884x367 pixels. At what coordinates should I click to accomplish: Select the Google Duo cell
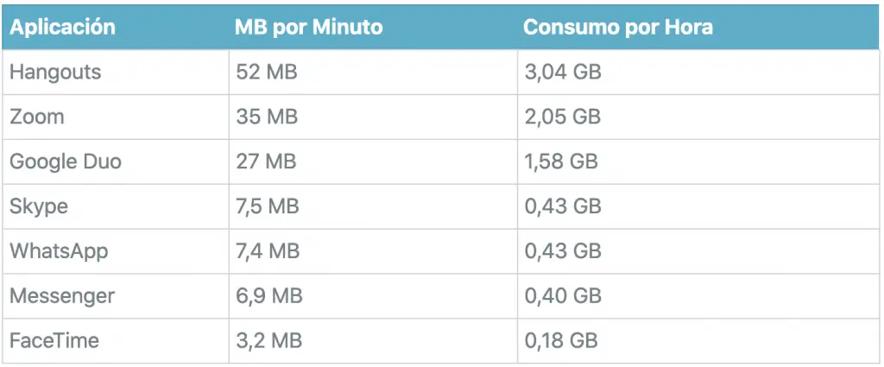click(x=66, y=161)
